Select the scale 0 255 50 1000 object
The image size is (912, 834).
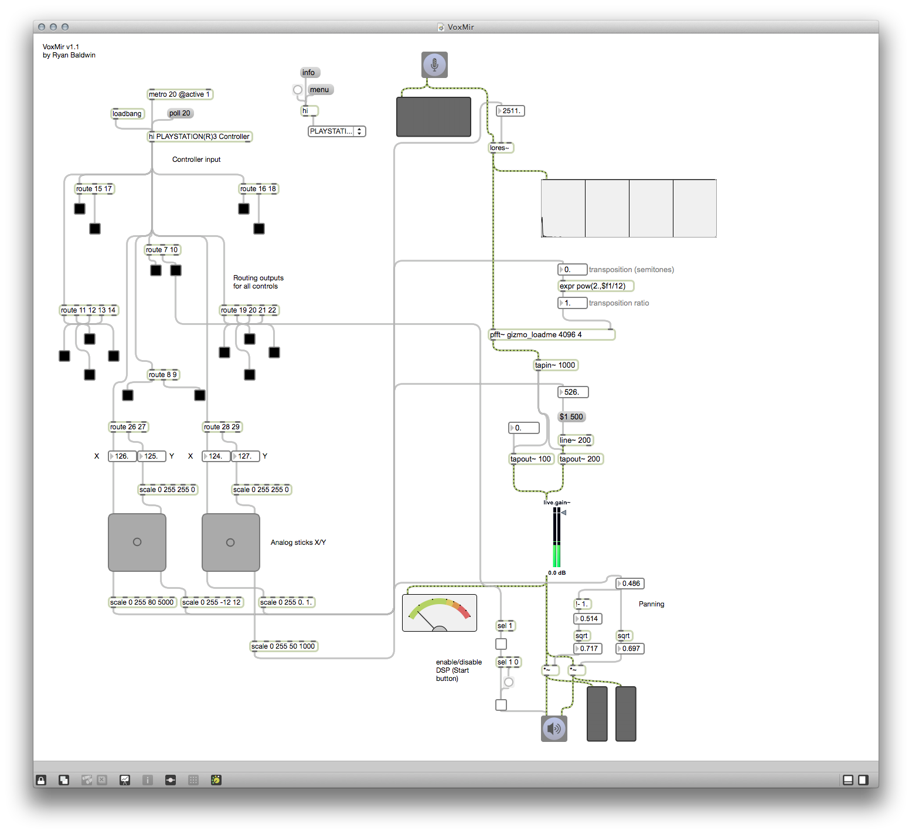pos(284,646)
